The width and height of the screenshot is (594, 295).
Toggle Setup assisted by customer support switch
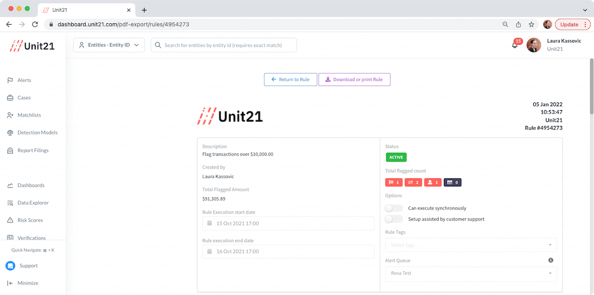click(394, 219)
